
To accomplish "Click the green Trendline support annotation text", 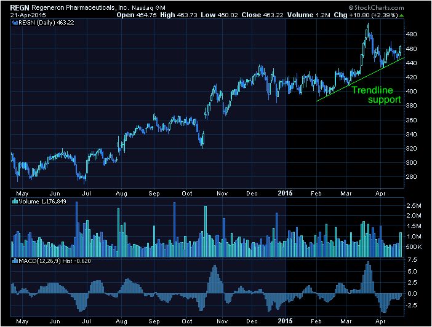I will [x=376, y=95].
